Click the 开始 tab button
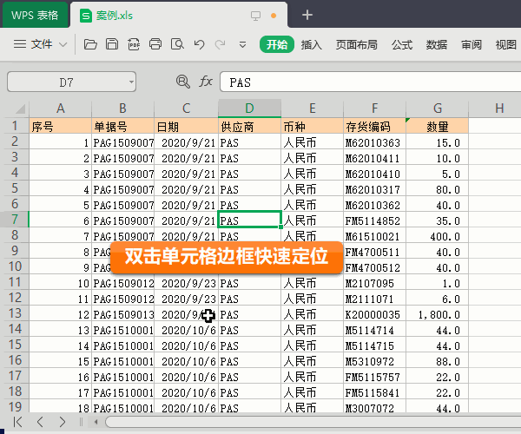521x434 pixels. click(277, 44)
